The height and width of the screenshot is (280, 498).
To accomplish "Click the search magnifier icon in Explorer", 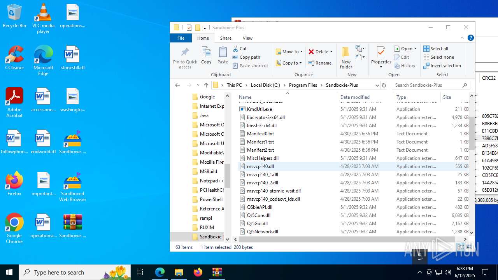I will (x=465, y=85).
